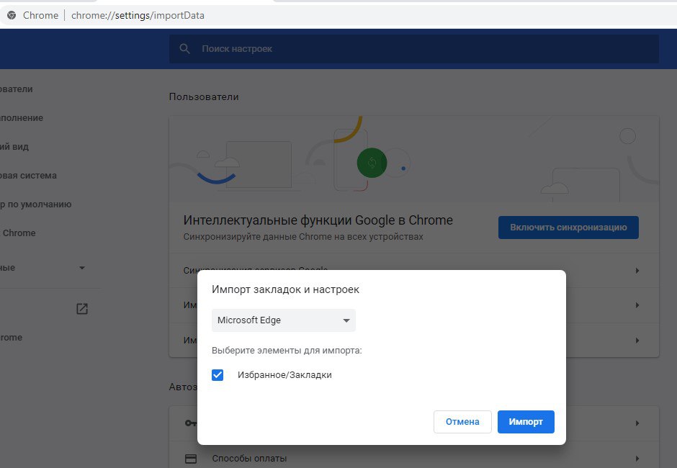
Task: Click the Chrome logo in address bar
Action: (x=12, y=15)
